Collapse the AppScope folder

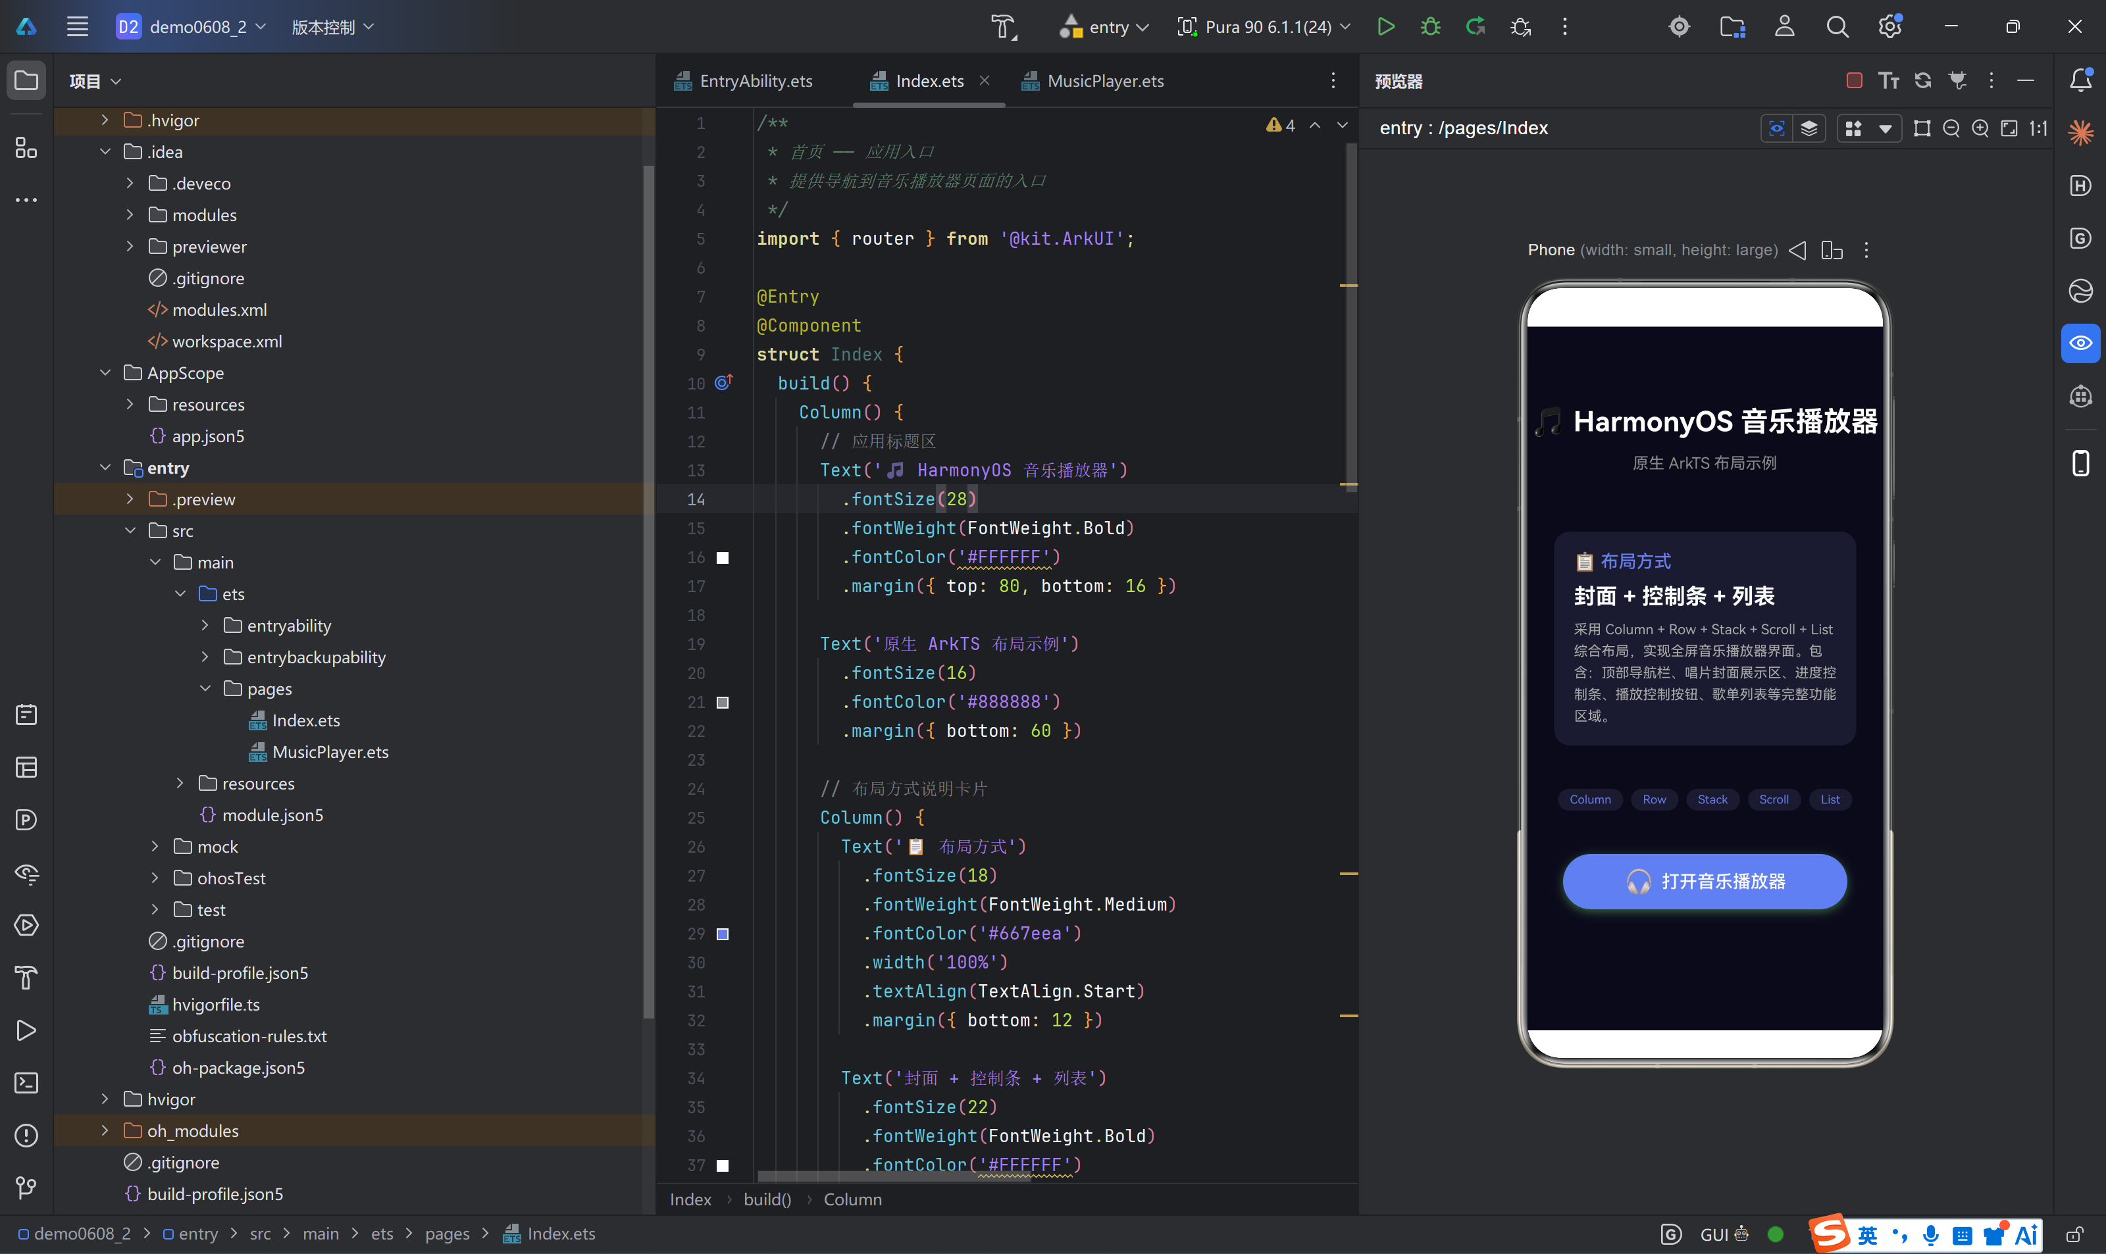(x=105, y=372)
